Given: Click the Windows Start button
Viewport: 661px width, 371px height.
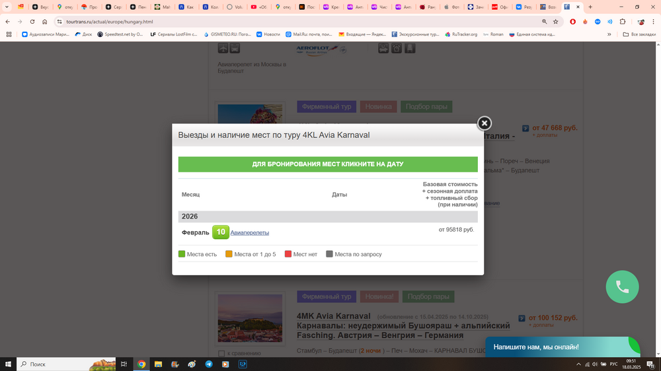Looking at the screenshot, I should 8,364.
